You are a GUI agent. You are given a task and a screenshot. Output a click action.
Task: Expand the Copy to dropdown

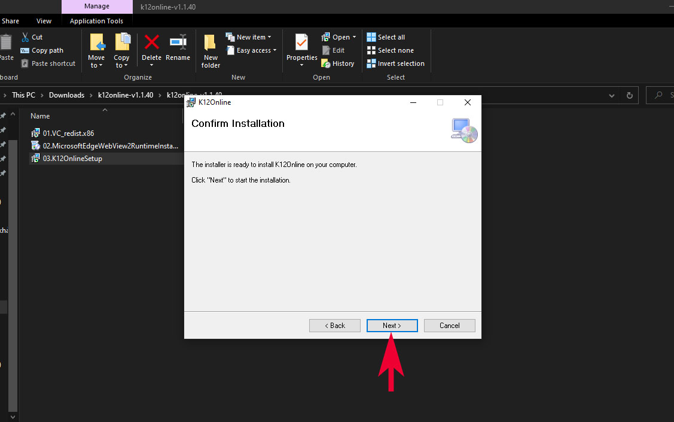pyautogui.click(x=121, y=65)
